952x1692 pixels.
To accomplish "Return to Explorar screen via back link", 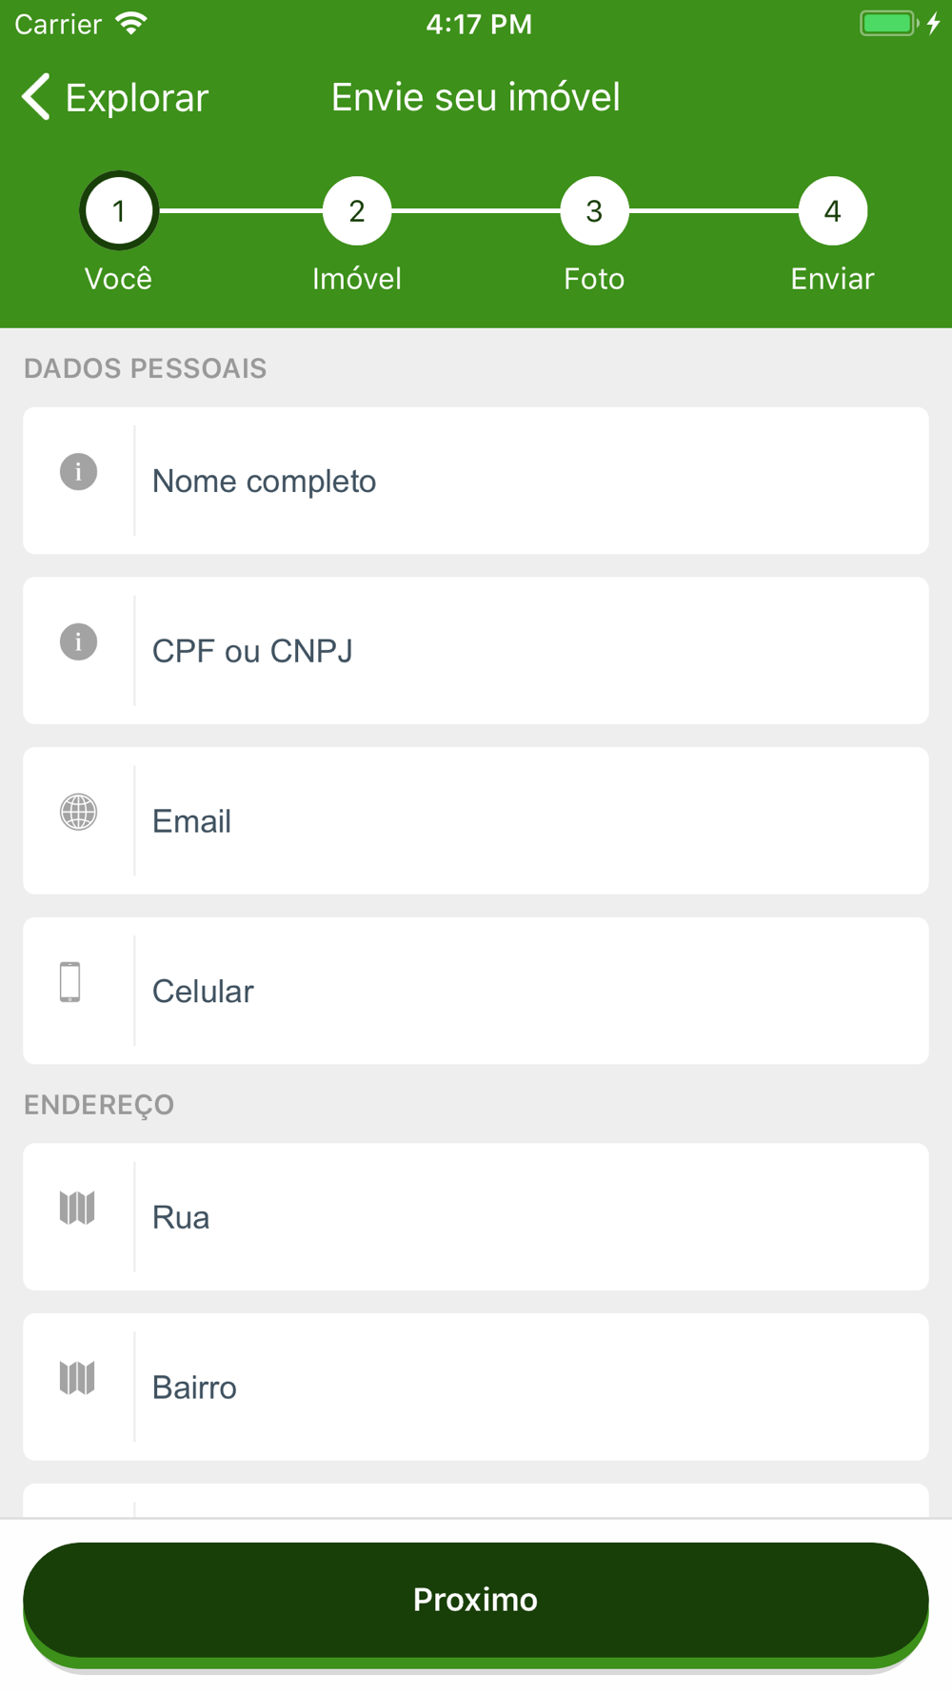I will [116, 97].
